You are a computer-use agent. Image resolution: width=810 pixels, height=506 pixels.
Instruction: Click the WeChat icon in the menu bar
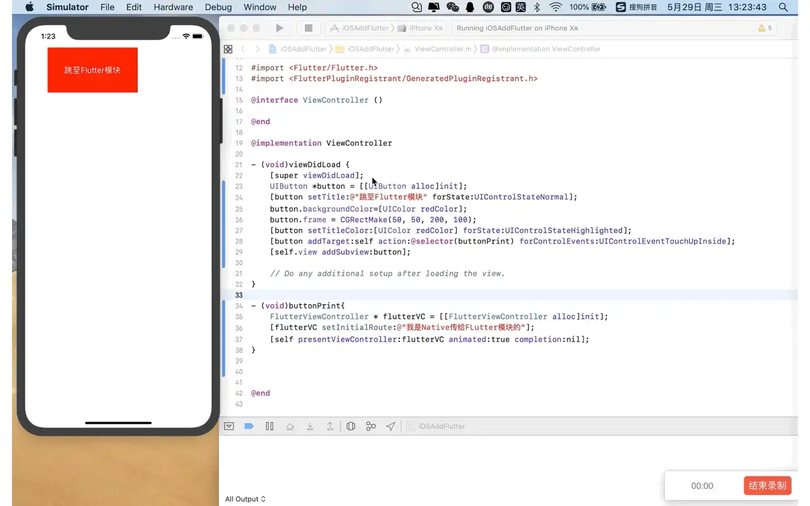coord(452,7)
